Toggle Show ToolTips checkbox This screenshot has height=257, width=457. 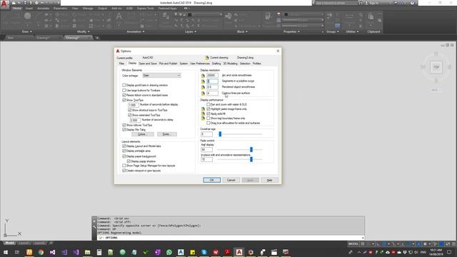click(x=124, y=100)
